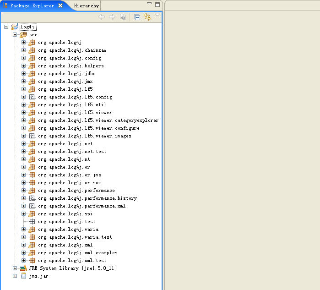The width and height of the screenshot is (320, 290).
Task: Expand org.apache.log4j.or.jms package
Action: [x=24, y=175]
